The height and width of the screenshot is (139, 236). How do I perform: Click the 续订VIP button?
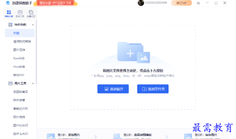tap(181, 3)
